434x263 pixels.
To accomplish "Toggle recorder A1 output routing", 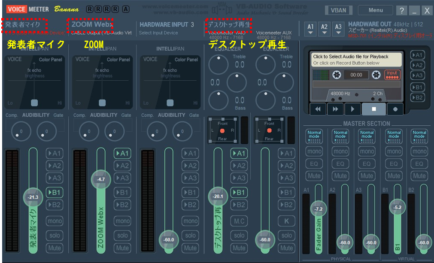I will point(417,55).
